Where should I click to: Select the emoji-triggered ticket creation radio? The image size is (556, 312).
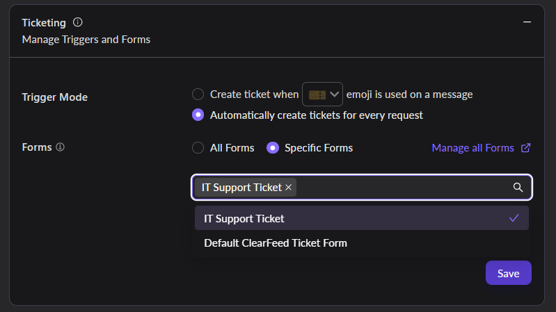(x=198, y=94)
